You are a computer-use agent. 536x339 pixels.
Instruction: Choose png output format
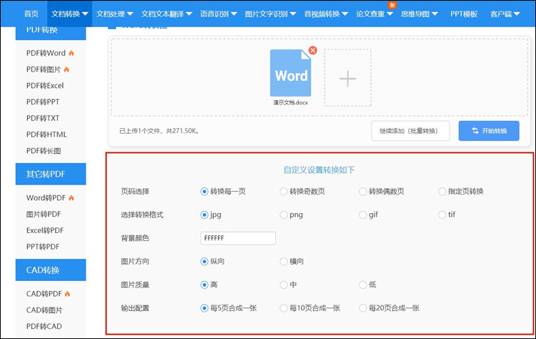[x=284, y=215]
